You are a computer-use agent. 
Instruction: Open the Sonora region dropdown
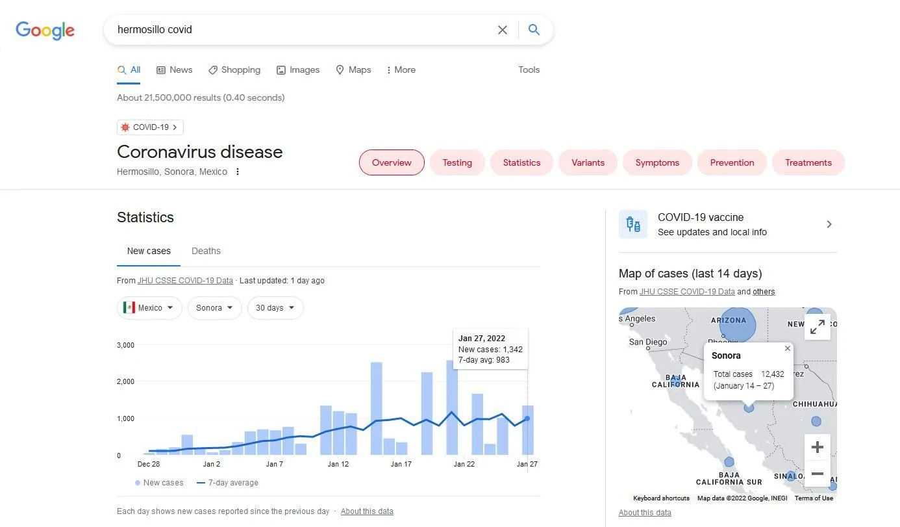click(215, 308)
